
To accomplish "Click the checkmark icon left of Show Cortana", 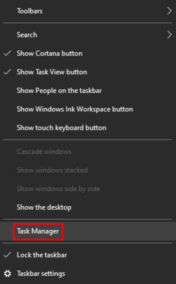I will (x=8, y=53).
